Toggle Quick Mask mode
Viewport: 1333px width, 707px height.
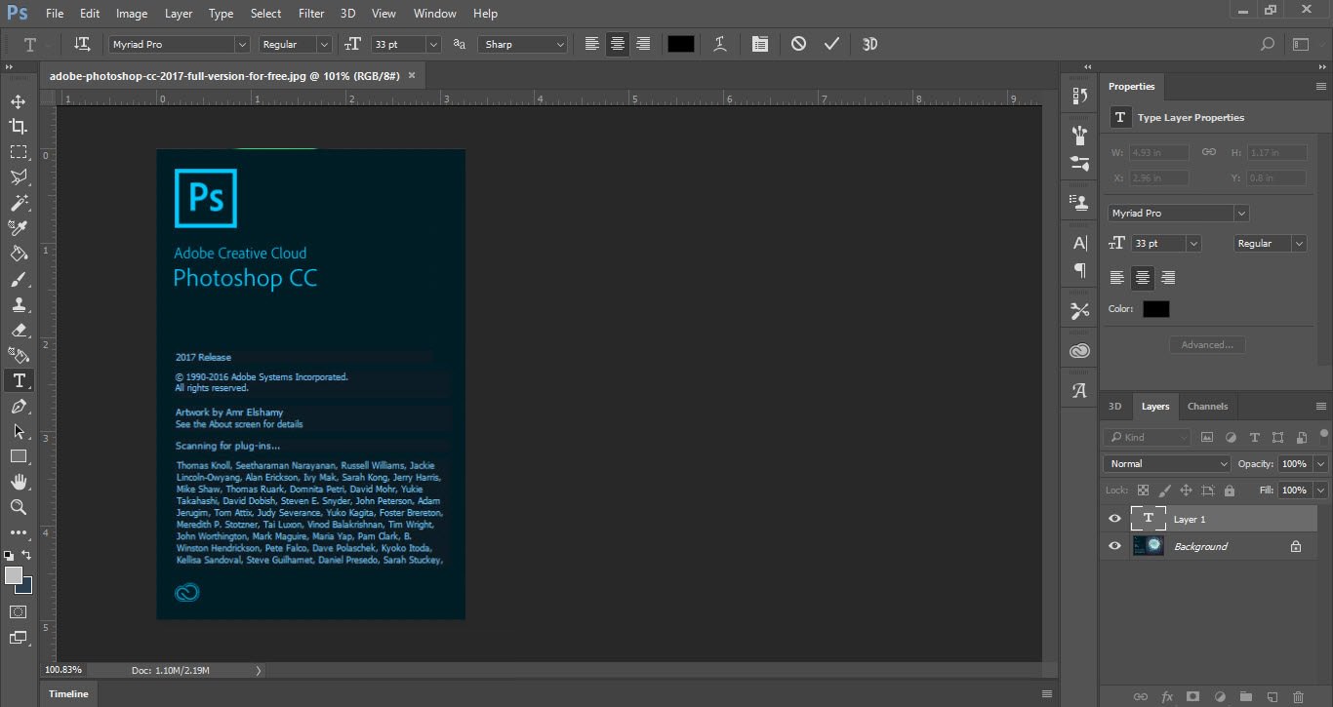(x=19, y=612)
